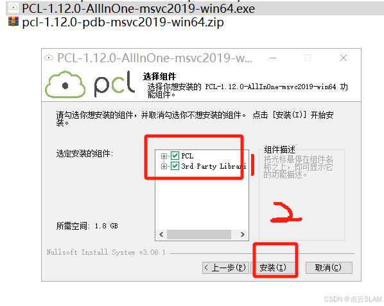The width and height of the screenshot is (384, 306).
Task: Click the pcl pdb zip archive icon
Action: coord(13,22)
